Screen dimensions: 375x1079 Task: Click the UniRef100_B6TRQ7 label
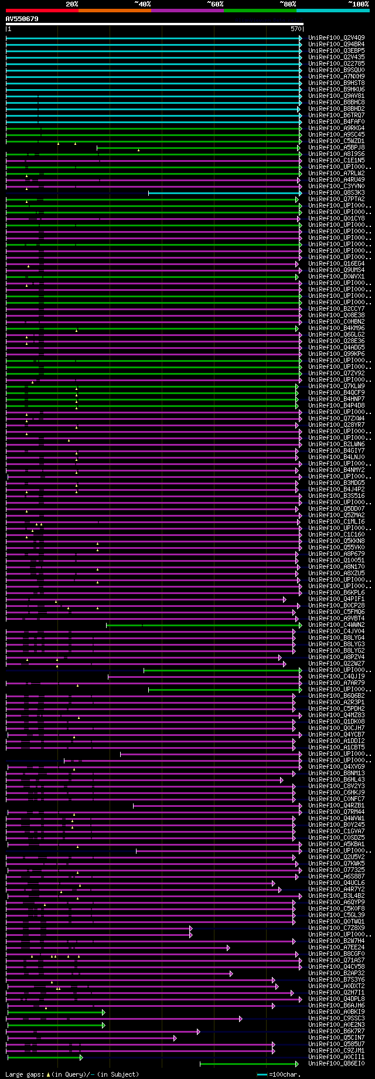(x=336, y=115)
